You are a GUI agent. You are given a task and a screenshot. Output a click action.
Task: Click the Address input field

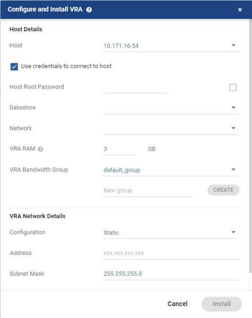171,253
